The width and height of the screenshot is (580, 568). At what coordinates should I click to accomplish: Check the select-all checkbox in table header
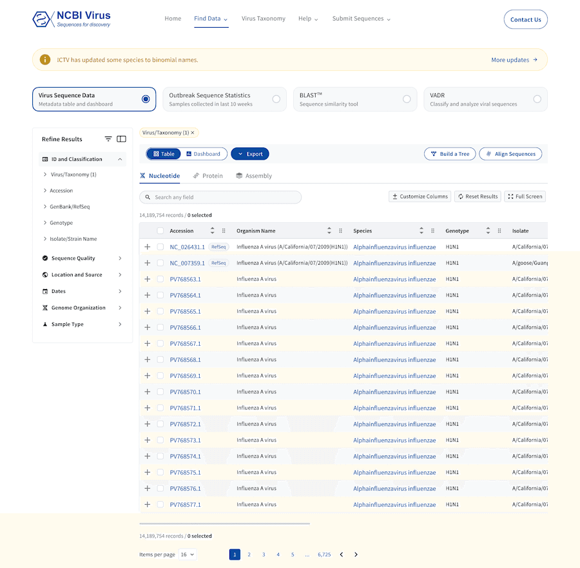pos(160,231)
